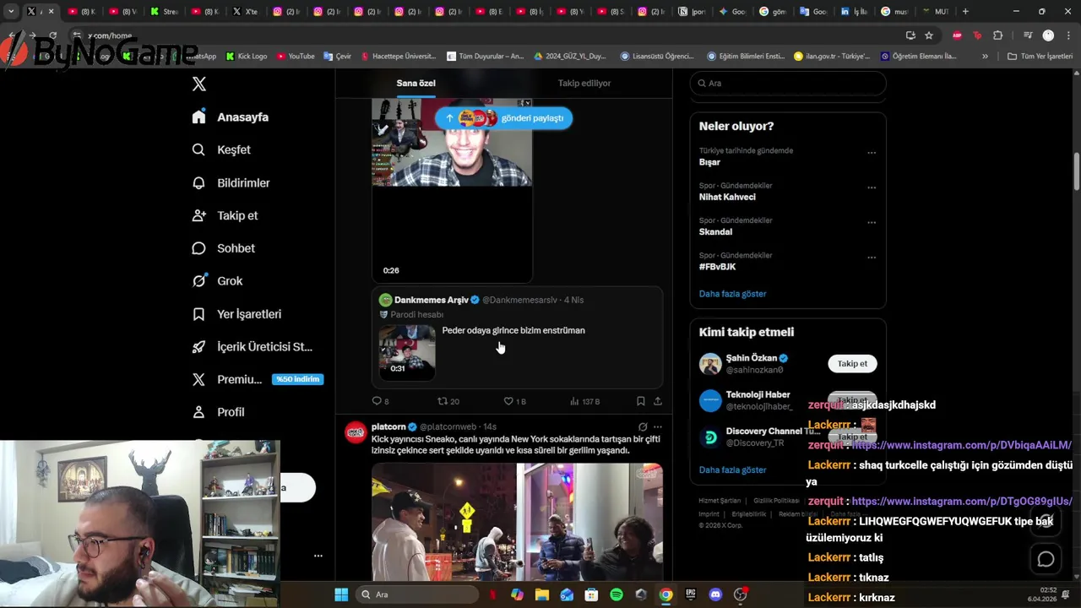1081x608 pixels.
Task: Open the Premium page in the sidebar
Action: pyautogui.click(x=257, y=379)
